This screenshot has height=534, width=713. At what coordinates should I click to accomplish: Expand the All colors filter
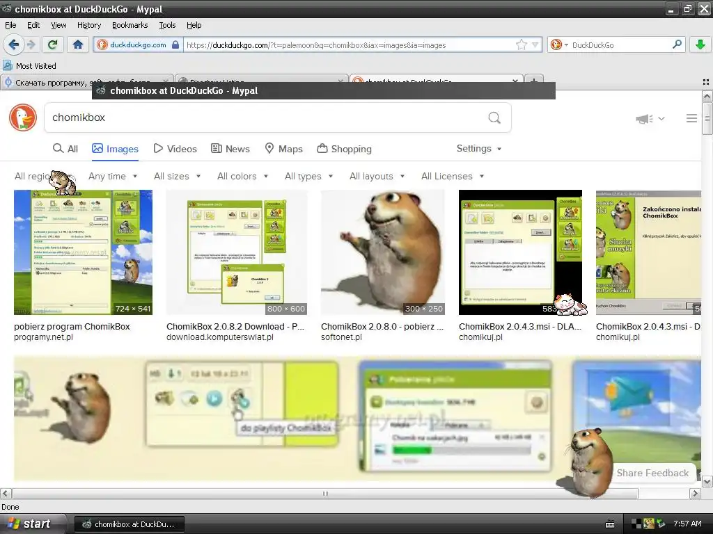tap(242, 176)
